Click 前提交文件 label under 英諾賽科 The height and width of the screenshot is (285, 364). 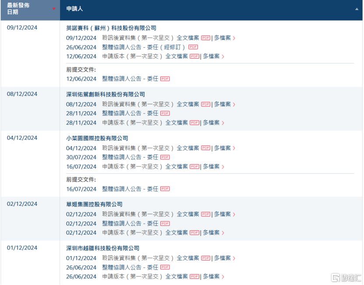coord(81,70)
